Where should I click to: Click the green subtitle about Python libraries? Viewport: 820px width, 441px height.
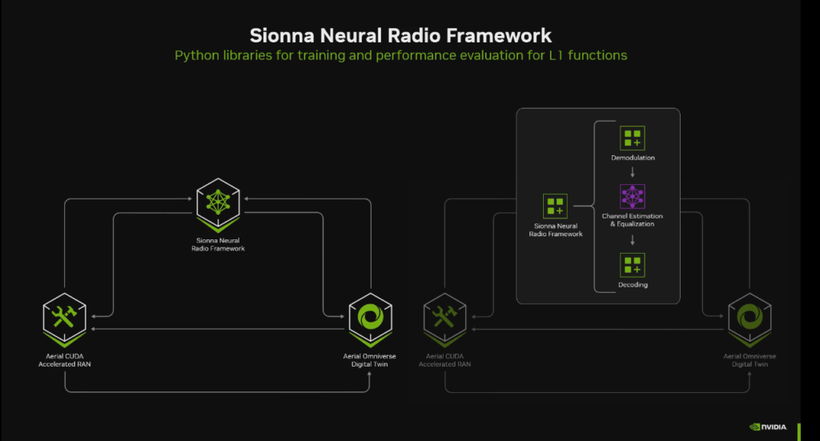click(x=400, y=55)
